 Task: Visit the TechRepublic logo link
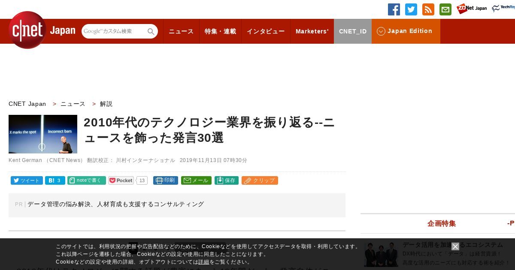pos(503,9)
